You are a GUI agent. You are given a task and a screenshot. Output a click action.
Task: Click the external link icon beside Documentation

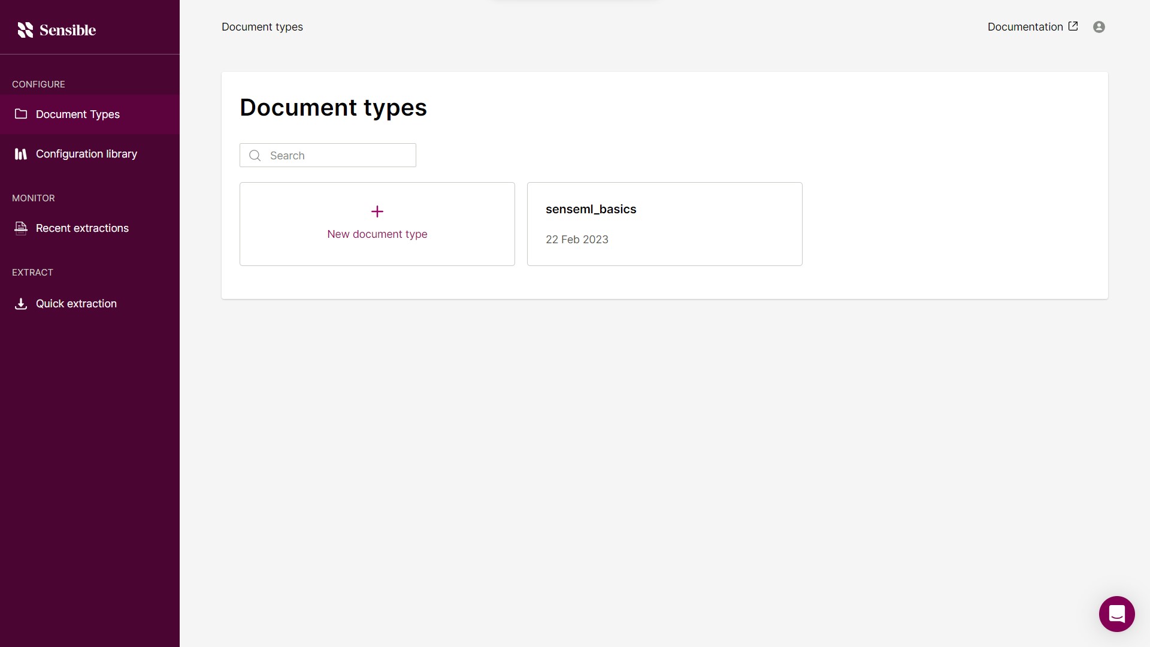pos(1073,26)
